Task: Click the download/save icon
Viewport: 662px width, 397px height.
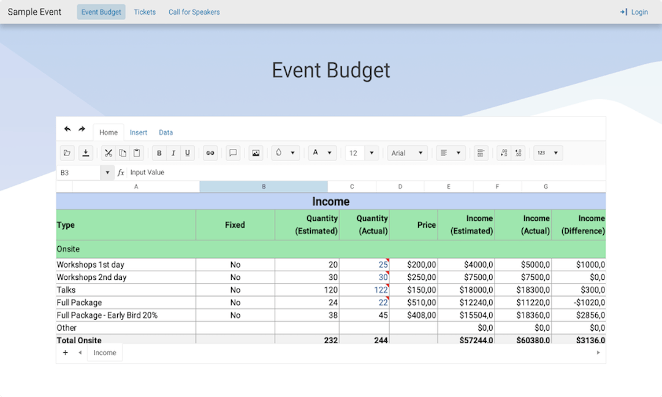Action: [x=86, y=153]
